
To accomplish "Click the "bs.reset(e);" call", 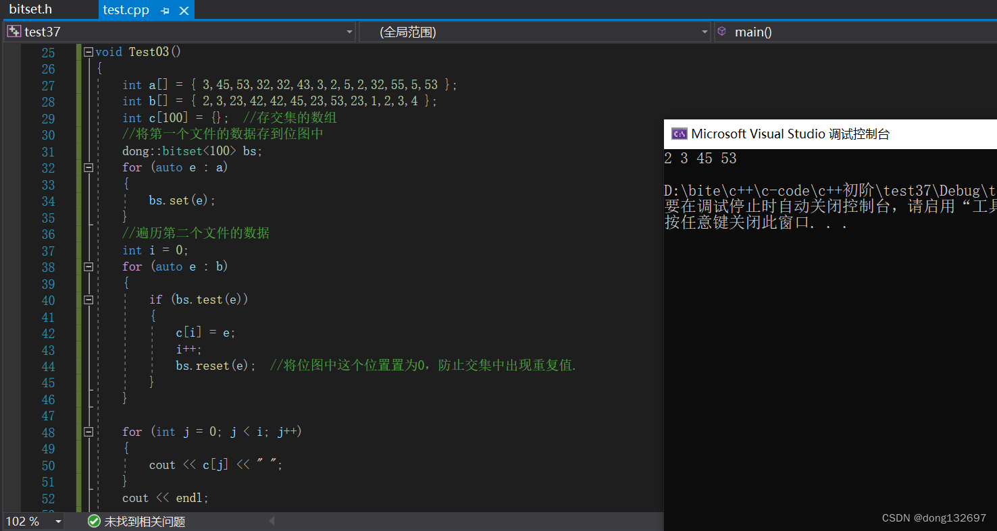I will click(x=215, y=366).
